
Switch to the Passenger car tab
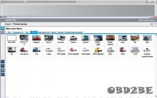pyautogui.click(x=18, y=32)
